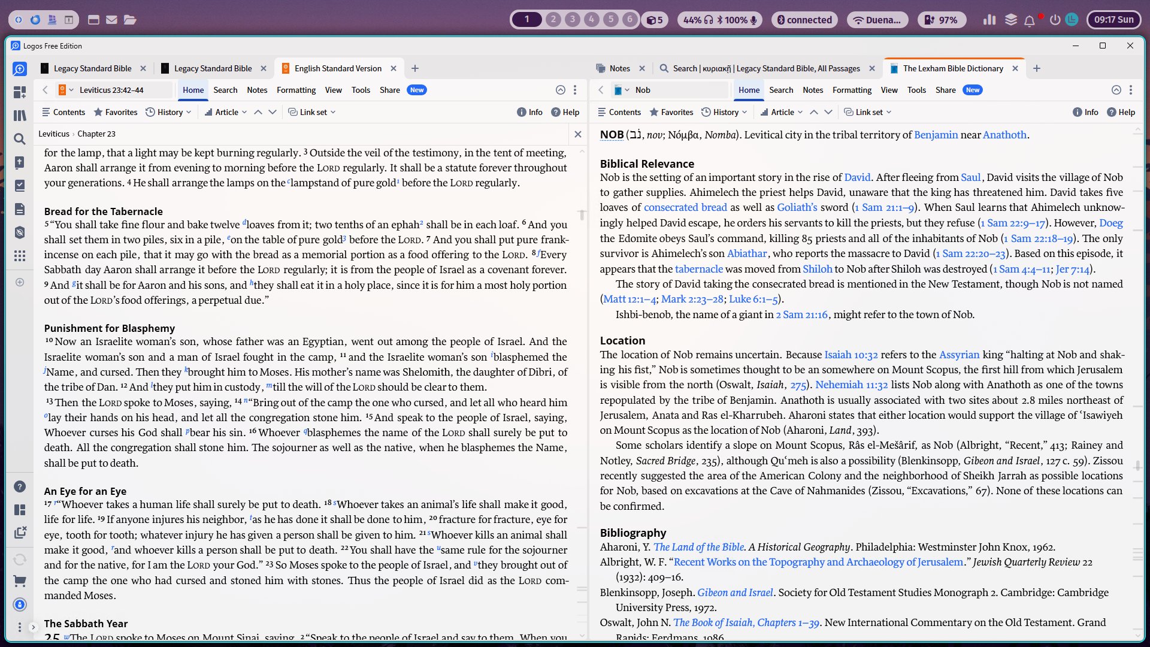This screenshot has width=1150, height=647.
Task: Open Article navigation dropdown in Bible pane
Action: (x=226, y=112)
